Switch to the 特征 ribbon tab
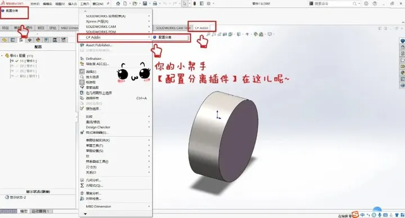Image resolution: width=405 pixels, height=218 pixels. tap(6, 28)
